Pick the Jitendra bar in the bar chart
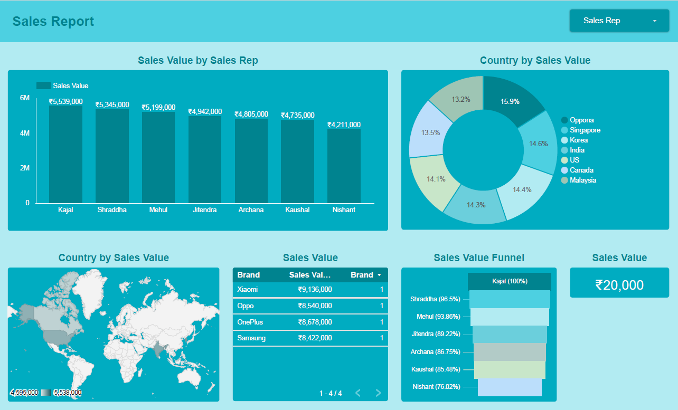Viewport: 678px width, 410px height. (x=205, y=159)
